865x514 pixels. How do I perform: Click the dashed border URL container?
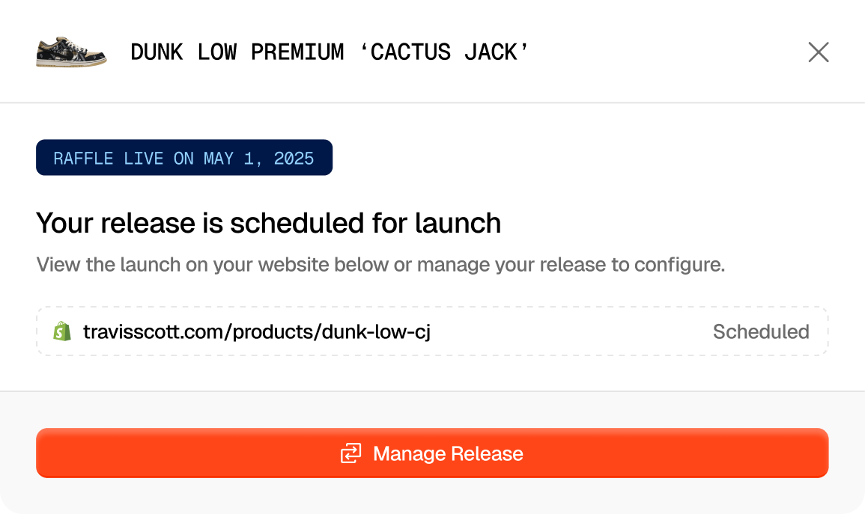click(431, 331)
